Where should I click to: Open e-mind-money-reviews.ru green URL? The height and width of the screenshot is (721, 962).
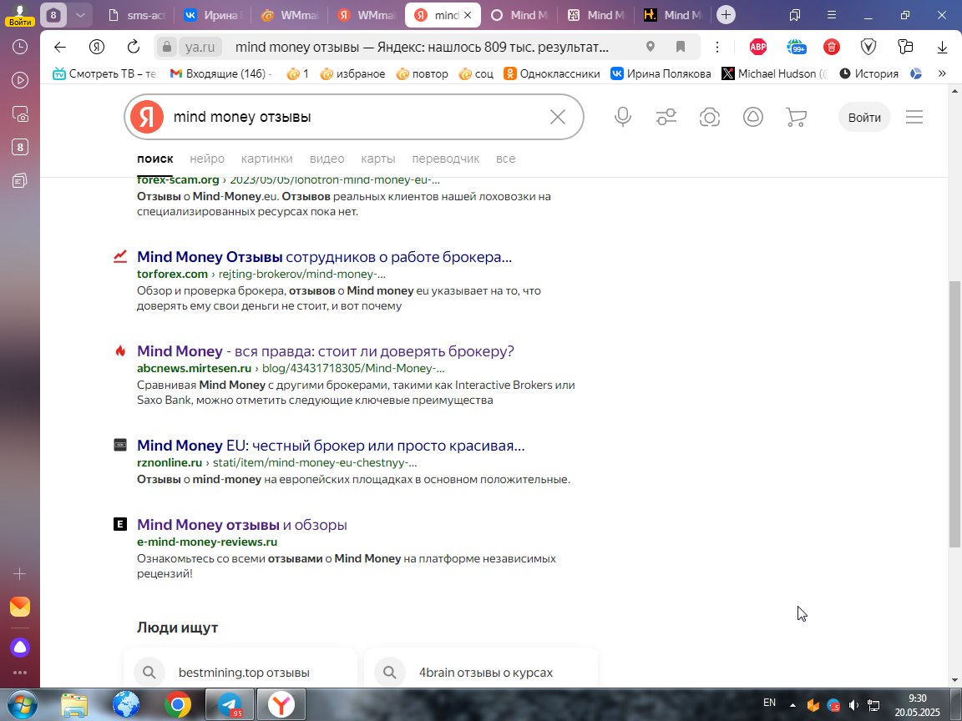207,542
